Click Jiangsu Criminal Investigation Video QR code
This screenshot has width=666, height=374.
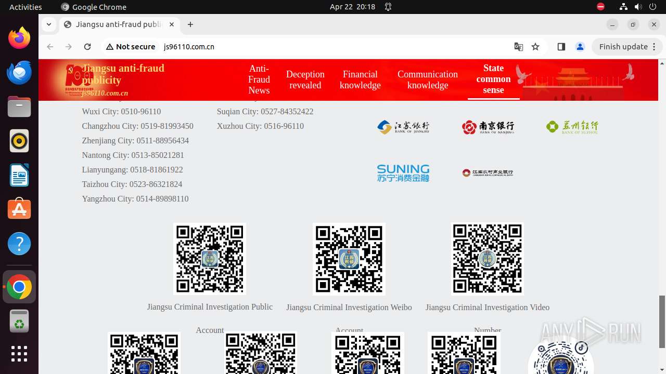tap(487, 259)
